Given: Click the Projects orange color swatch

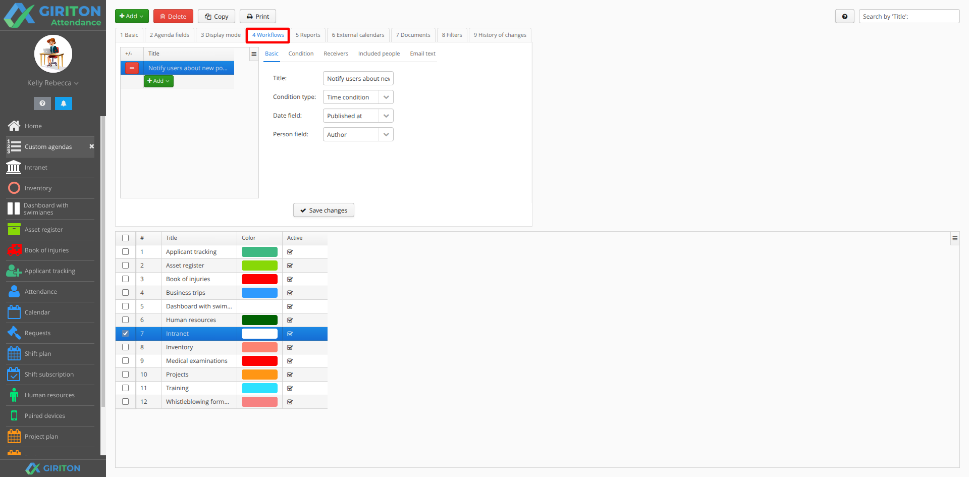Looking at the screenshot, I should pyautogui.click(x=259, y=374).
